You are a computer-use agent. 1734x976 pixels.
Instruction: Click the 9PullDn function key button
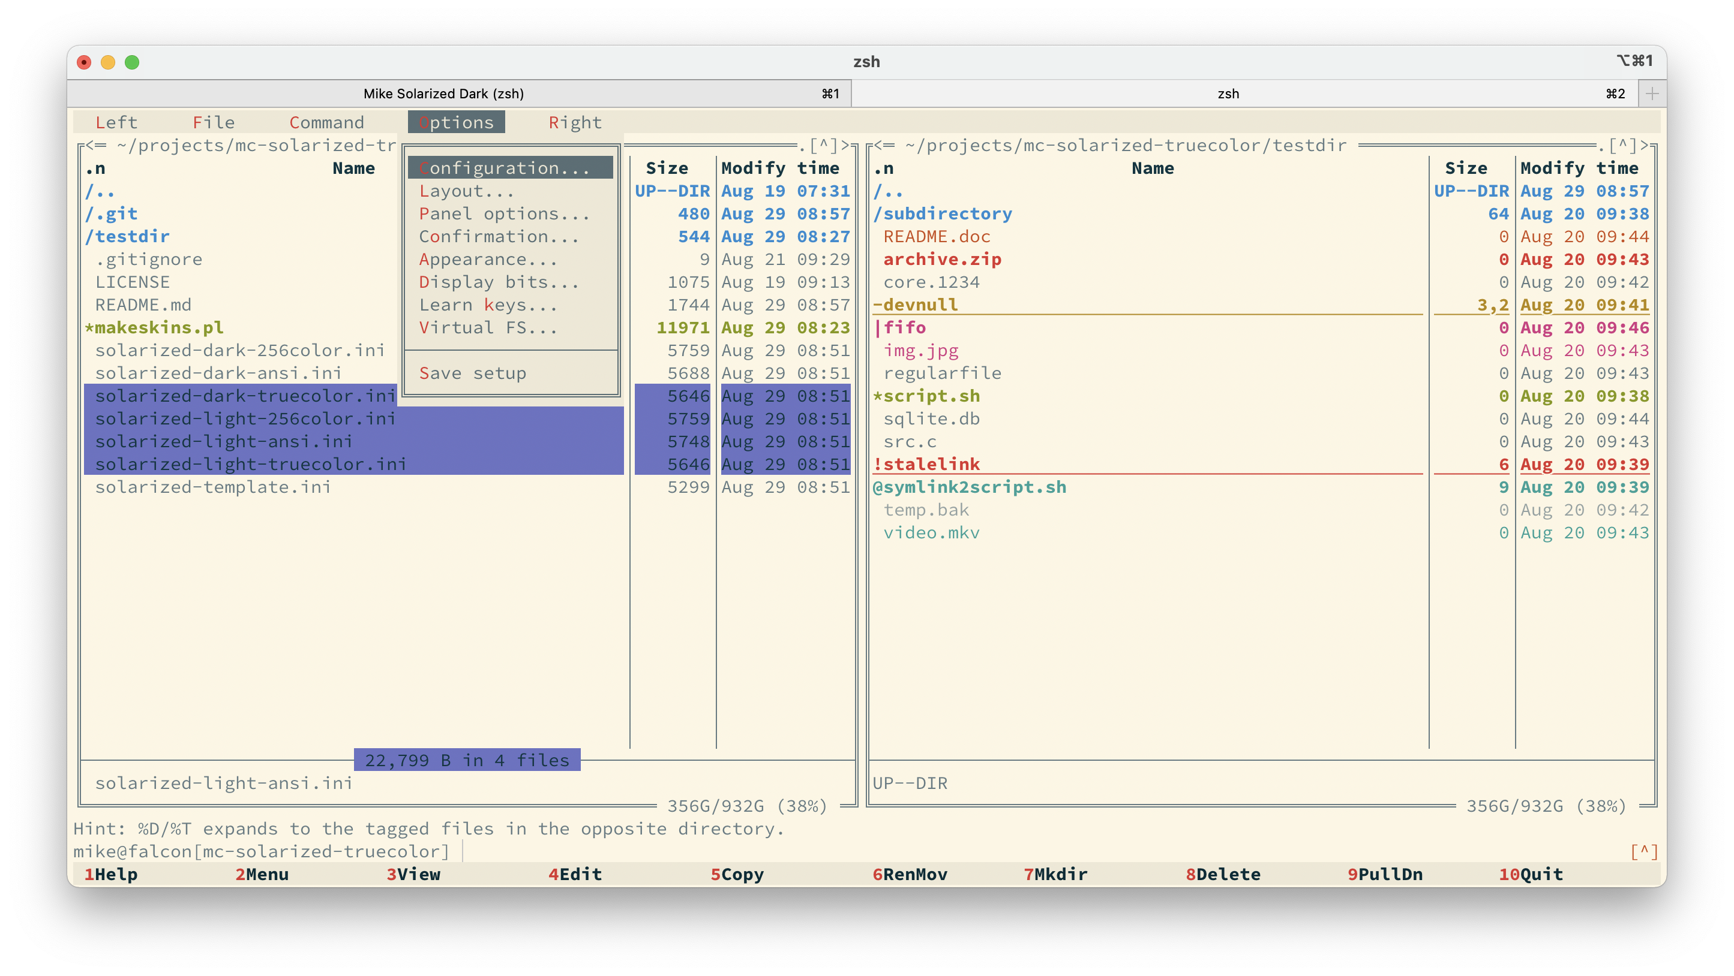pyautogui.click(x=1385, y=875)
